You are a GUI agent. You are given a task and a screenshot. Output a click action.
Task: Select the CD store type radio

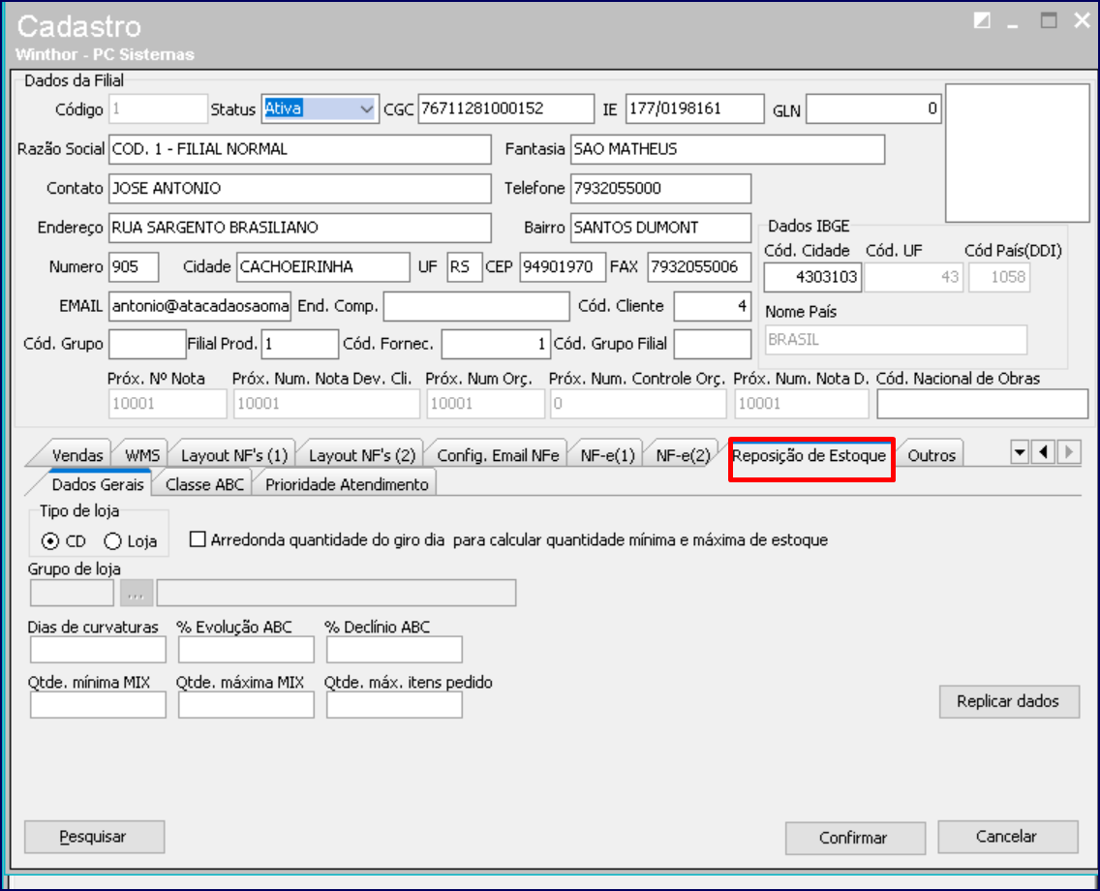[50, 541]
